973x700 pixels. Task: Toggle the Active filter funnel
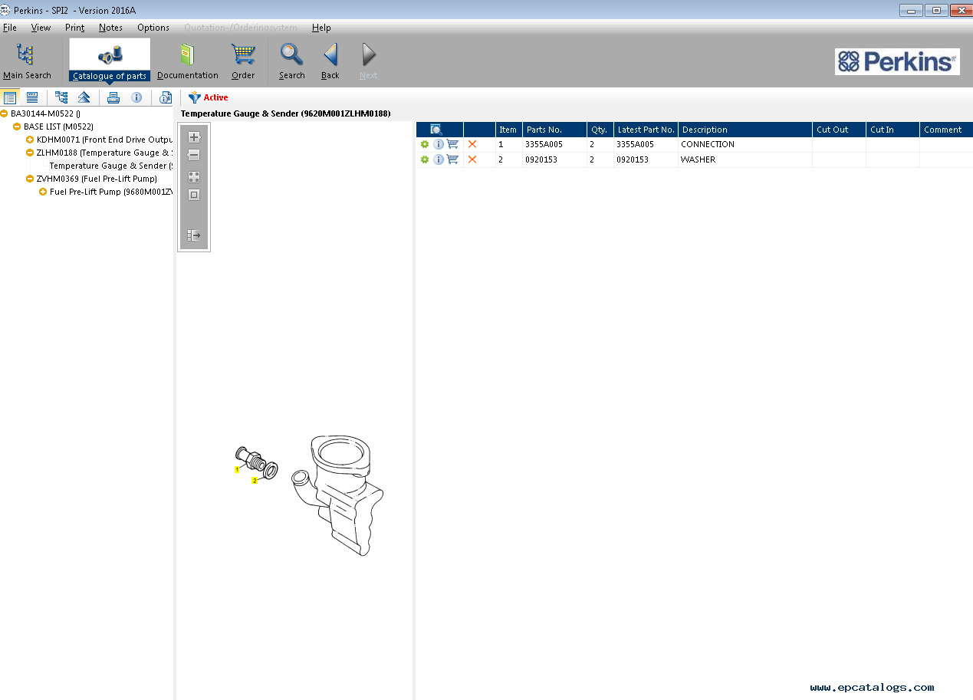click(195, 97)
